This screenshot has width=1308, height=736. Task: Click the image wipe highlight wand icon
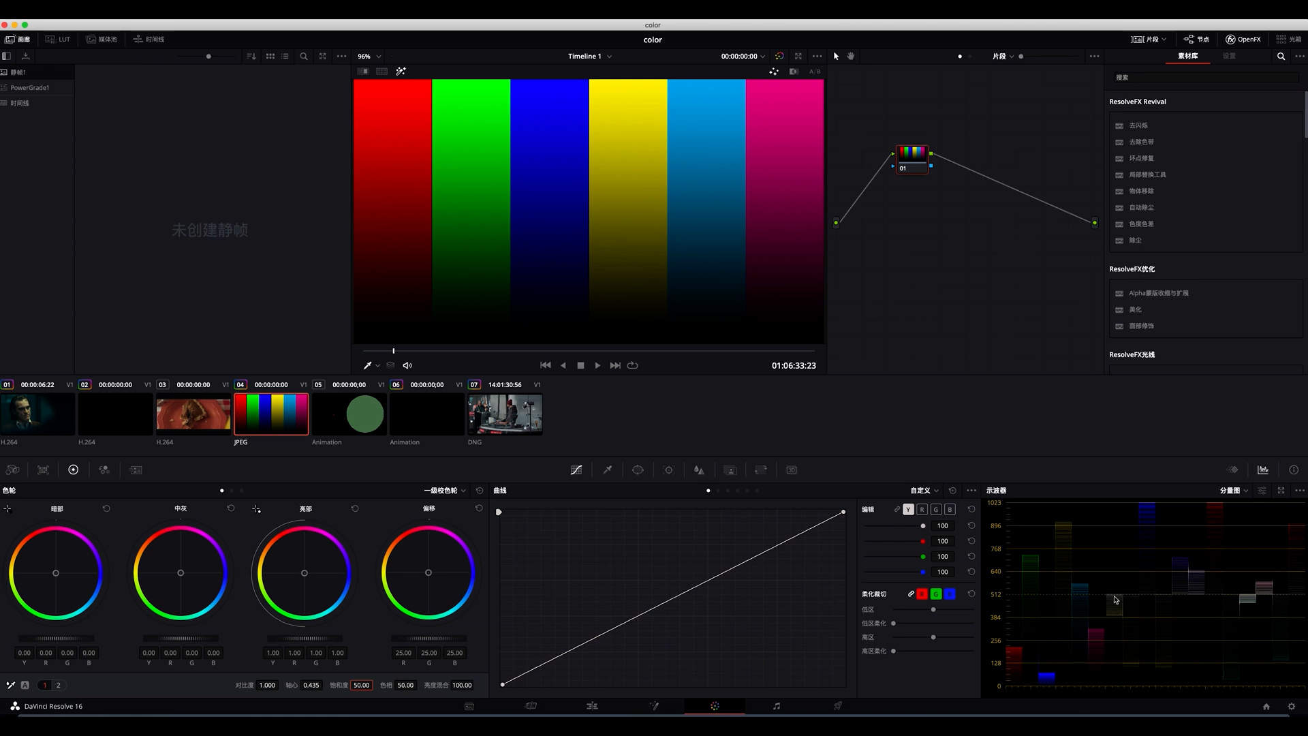401,72
